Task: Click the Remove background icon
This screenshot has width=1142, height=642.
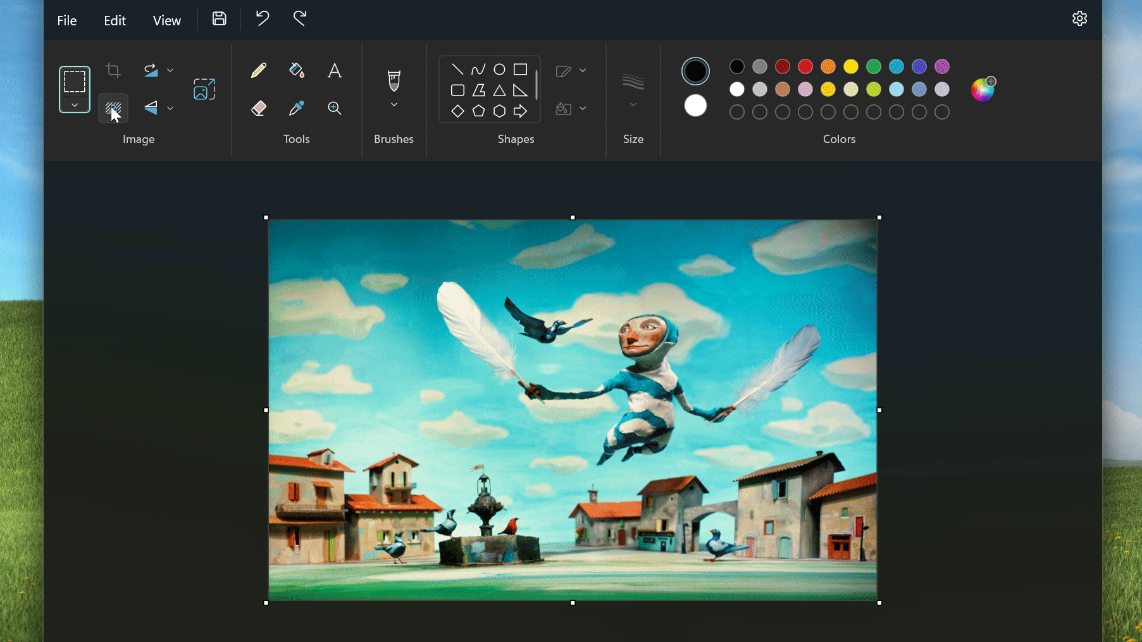Action: coord(113,109)
